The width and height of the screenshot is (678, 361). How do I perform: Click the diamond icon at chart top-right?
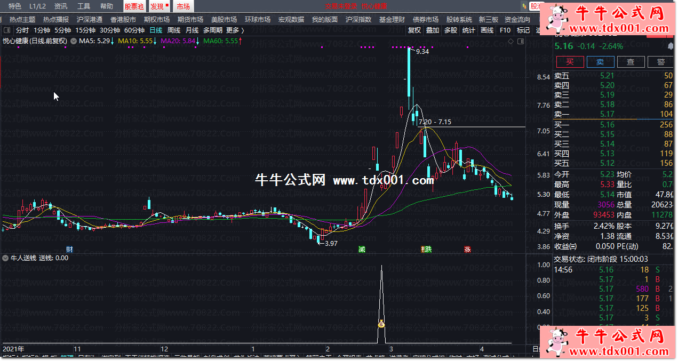click(511, 41)
